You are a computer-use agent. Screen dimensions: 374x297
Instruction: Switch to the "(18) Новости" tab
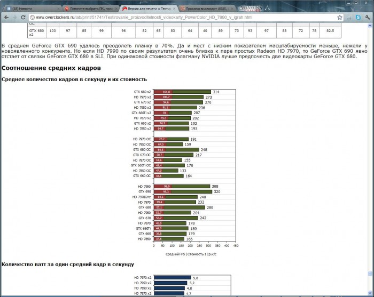(x=33, y=9)
